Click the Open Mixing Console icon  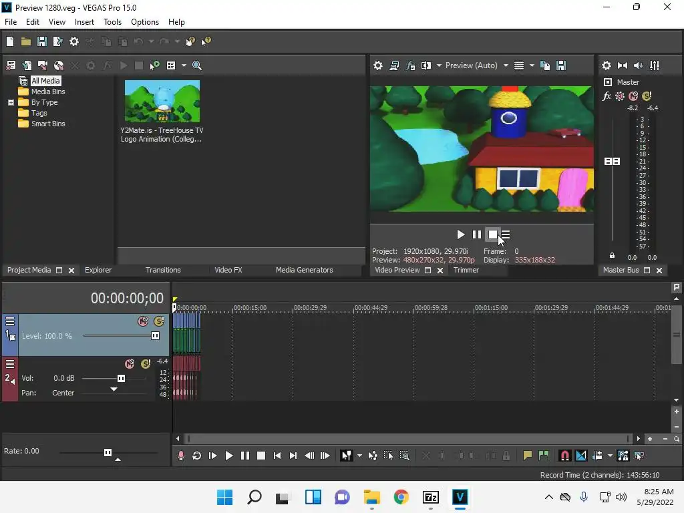[655, 65]
